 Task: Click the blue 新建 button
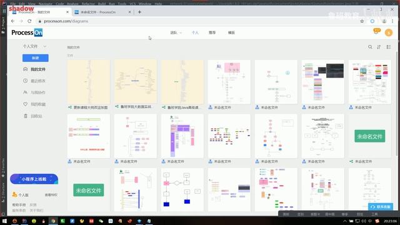36,58
